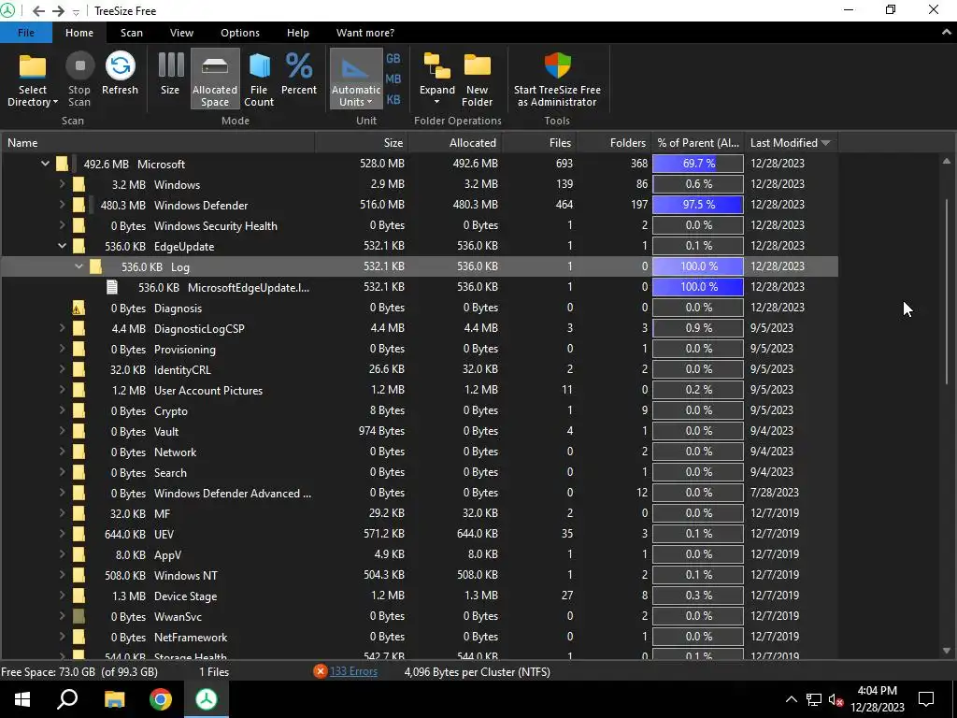Click TreeSize icon in the taskbar
The width and height of the screenshot is (957, 718).
point(207,699)
